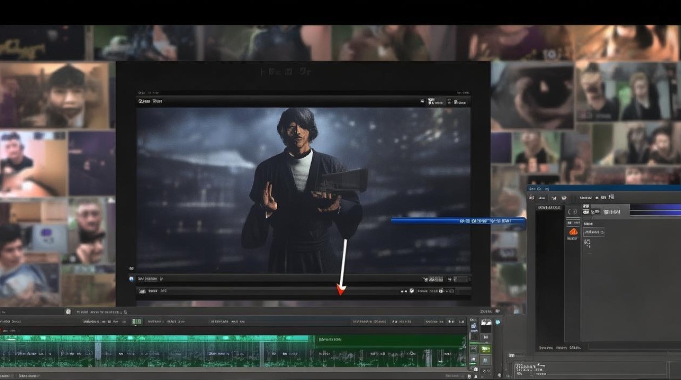Viewport: 681px width, 380px height.
Task: Click the white thumbnail icon atop the timeline tool strip
Action: 486,322
